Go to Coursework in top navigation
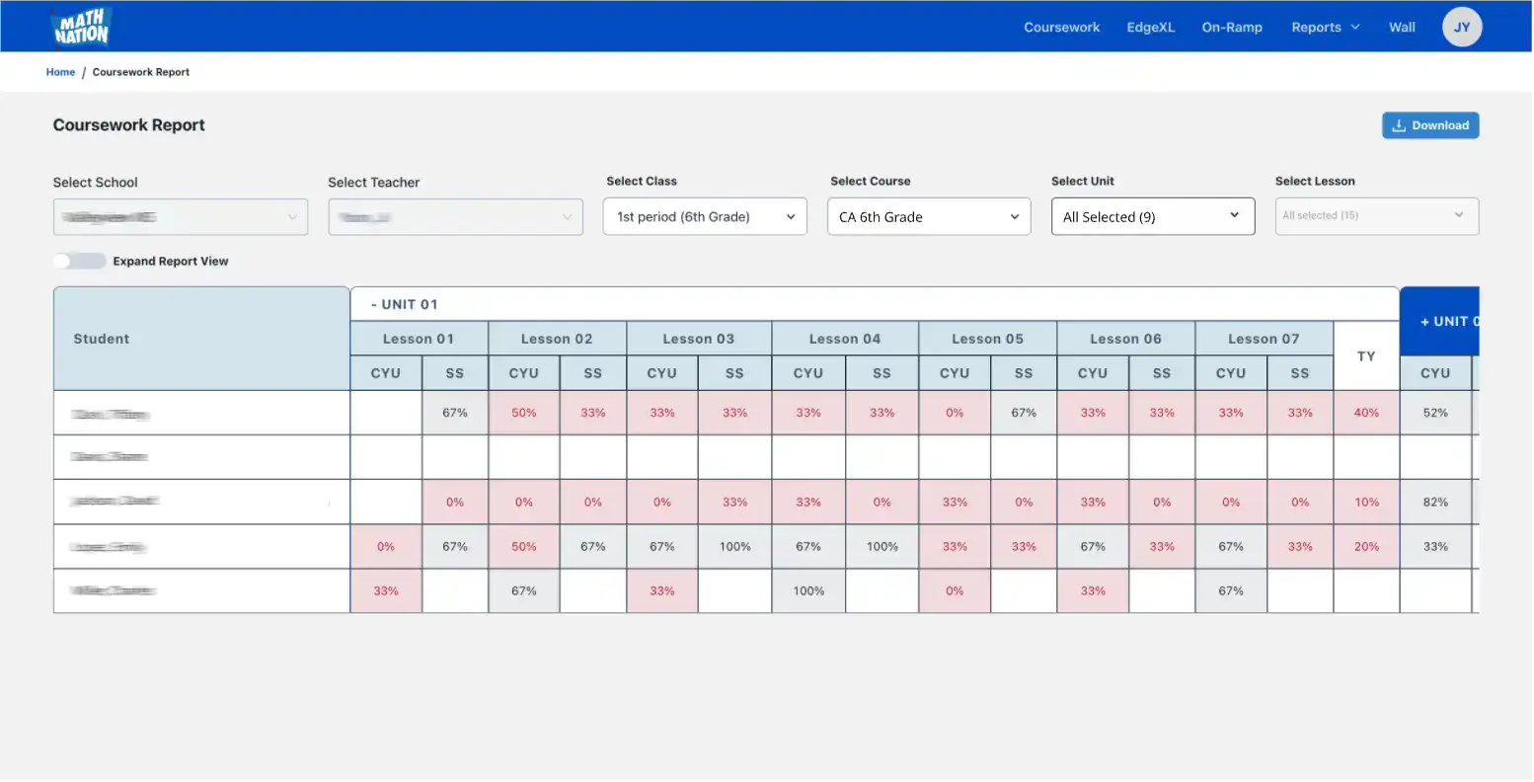The height and width of the screenshot is (782, 1534). (1061, 28)
